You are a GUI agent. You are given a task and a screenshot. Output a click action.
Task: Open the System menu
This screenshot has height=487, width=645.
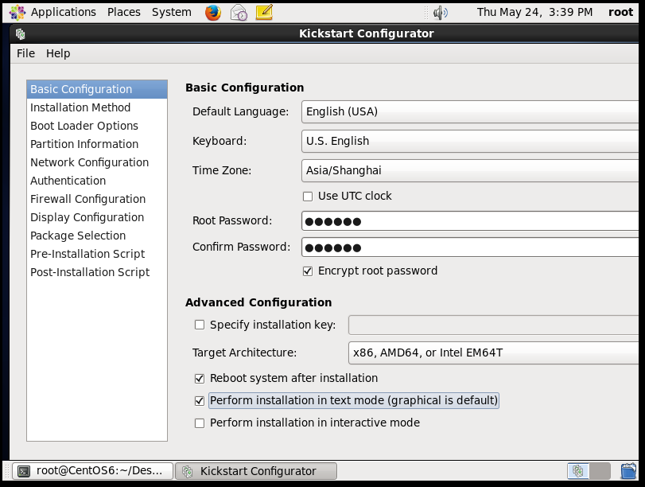172,13
